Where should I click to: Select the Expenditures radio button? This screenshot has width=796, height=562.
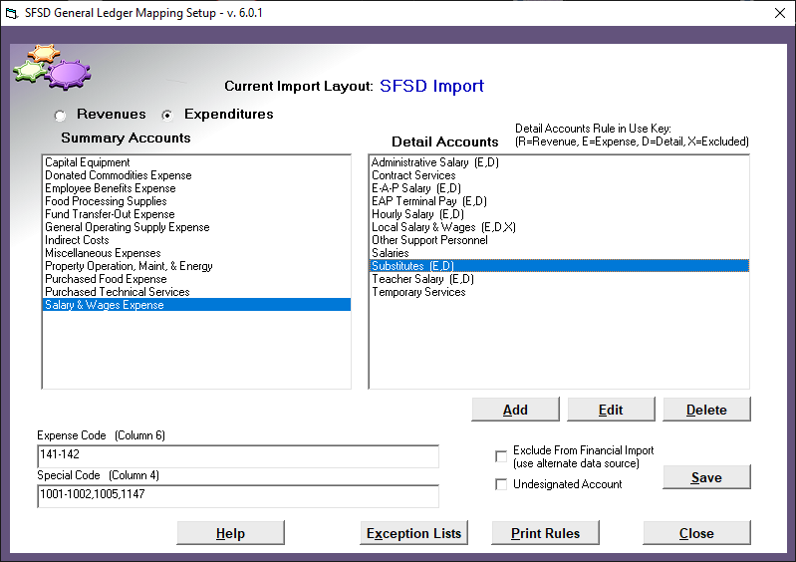tap(167, 116)
